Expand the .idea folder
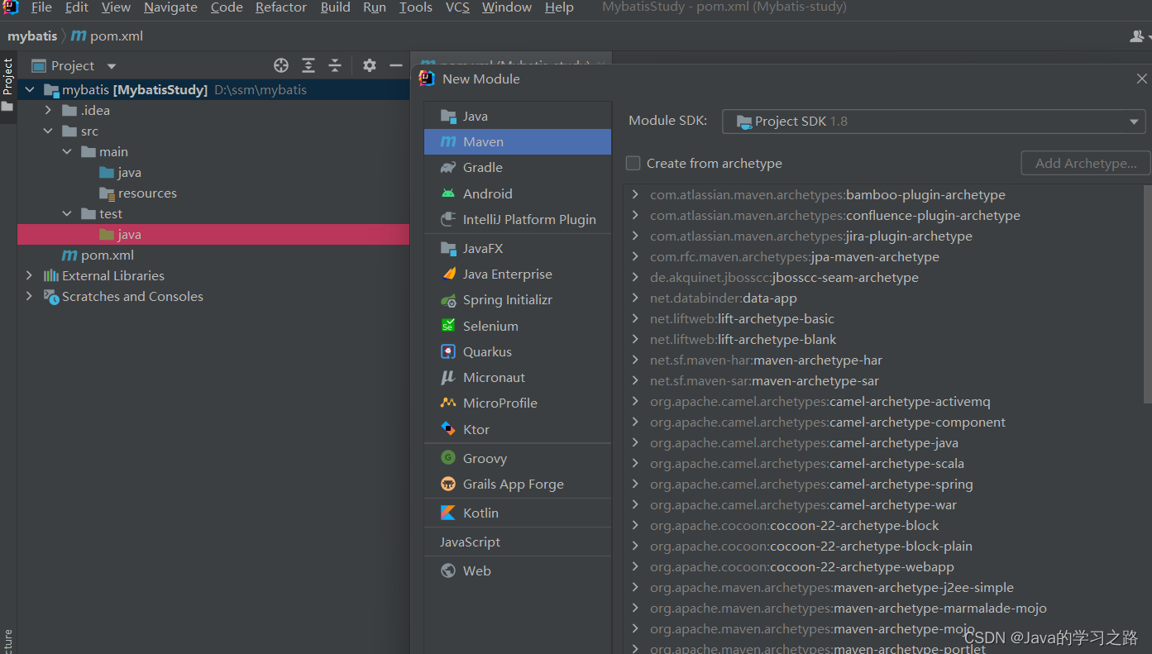Viewport: 1152px width, 654px height. [x=49, y=110]
